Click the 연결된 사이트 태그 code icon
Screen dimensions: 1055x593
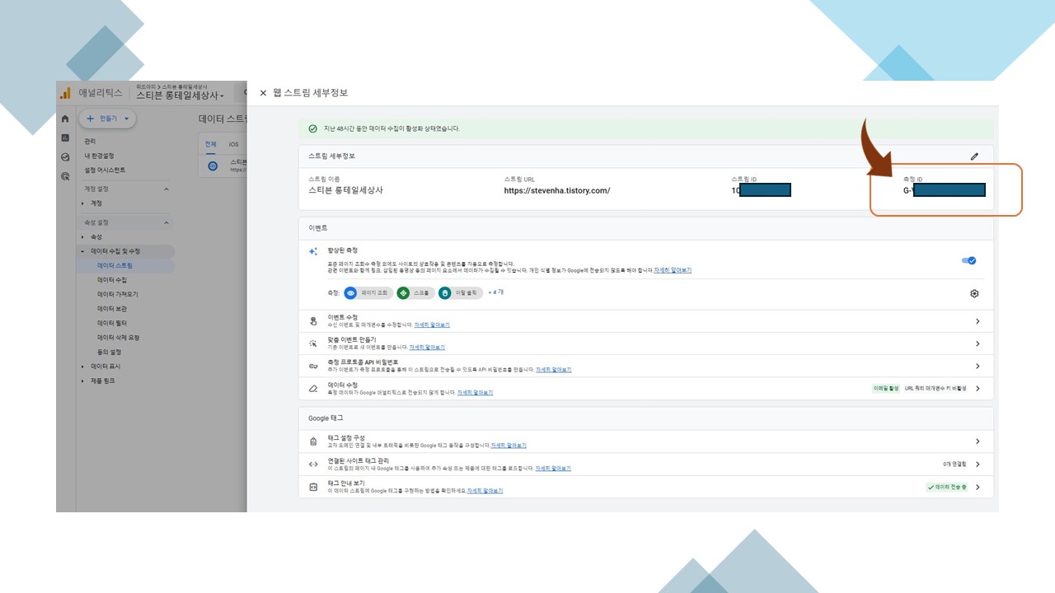(x=313, y=464)
